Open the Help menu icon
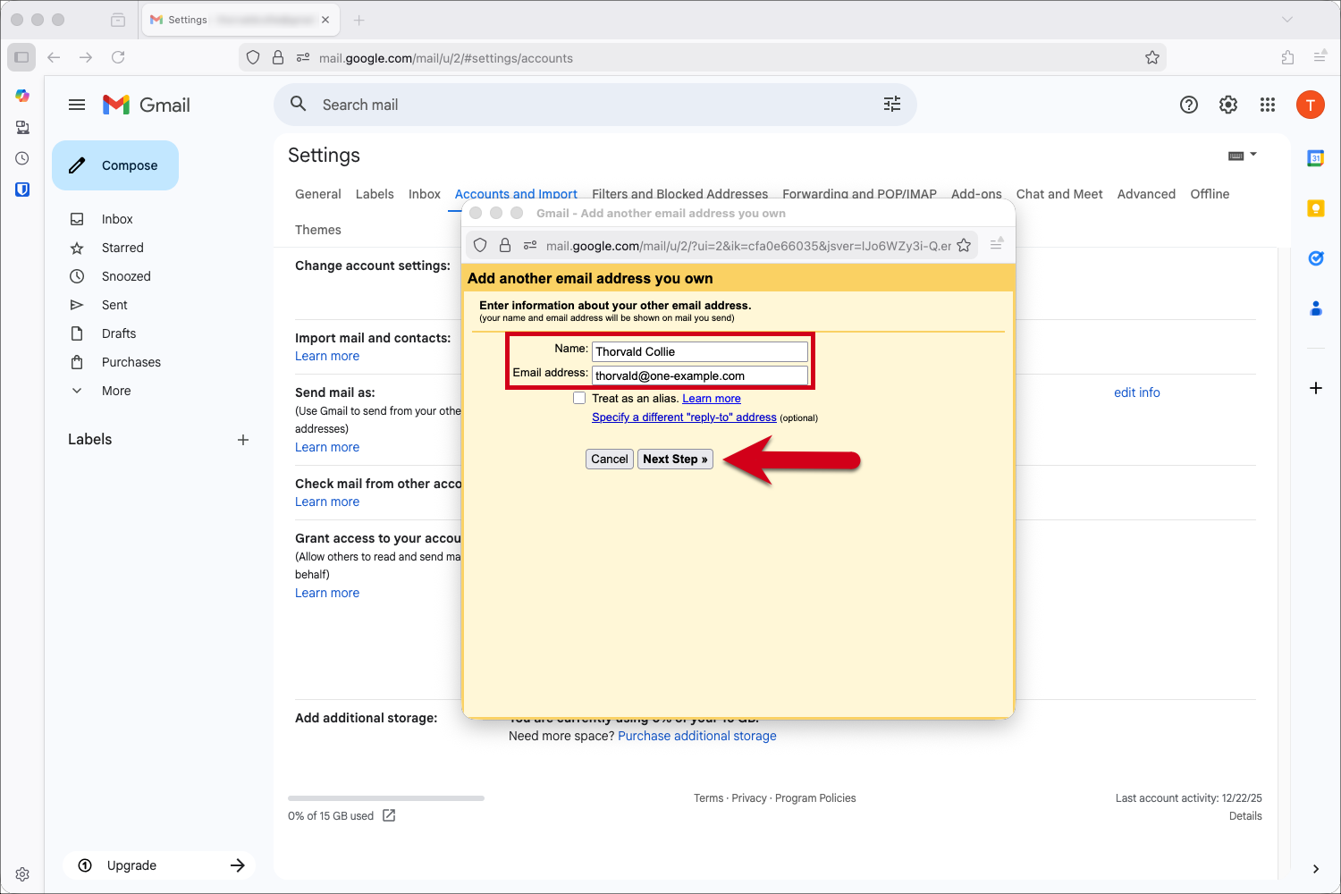Viewport: 1341px width, 894px height. (x=1188, y=105)
